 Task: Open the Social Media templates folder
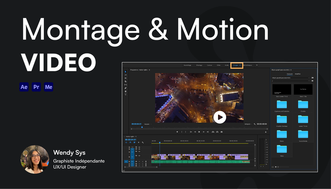[304, 135]
